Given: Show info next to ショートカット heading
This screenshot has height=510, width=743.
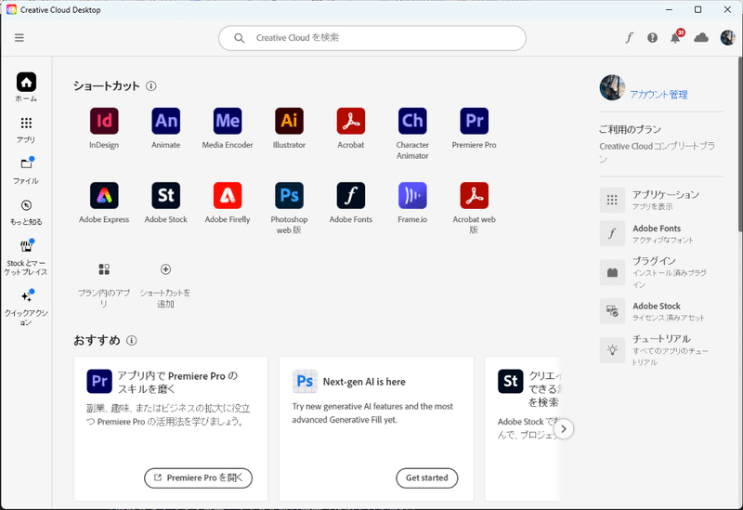Looking at the screenshot, I should click(151, 85).
